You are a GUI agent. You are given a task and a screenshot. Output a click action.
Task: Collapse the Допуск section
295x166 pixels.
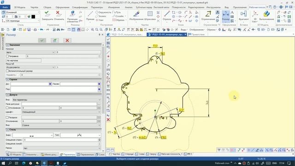point(7,95)
